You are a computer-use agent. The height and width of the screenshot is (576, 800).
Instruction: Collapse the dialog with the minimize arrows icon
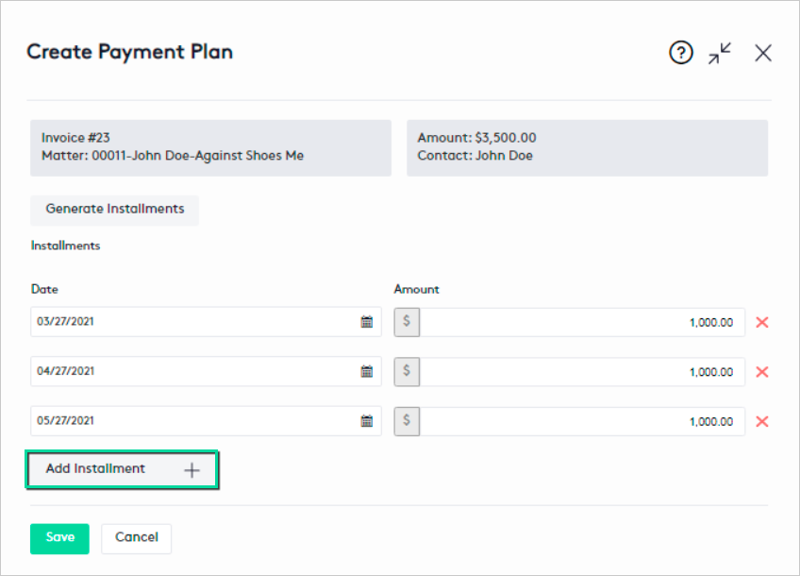[x=720, y=54]
